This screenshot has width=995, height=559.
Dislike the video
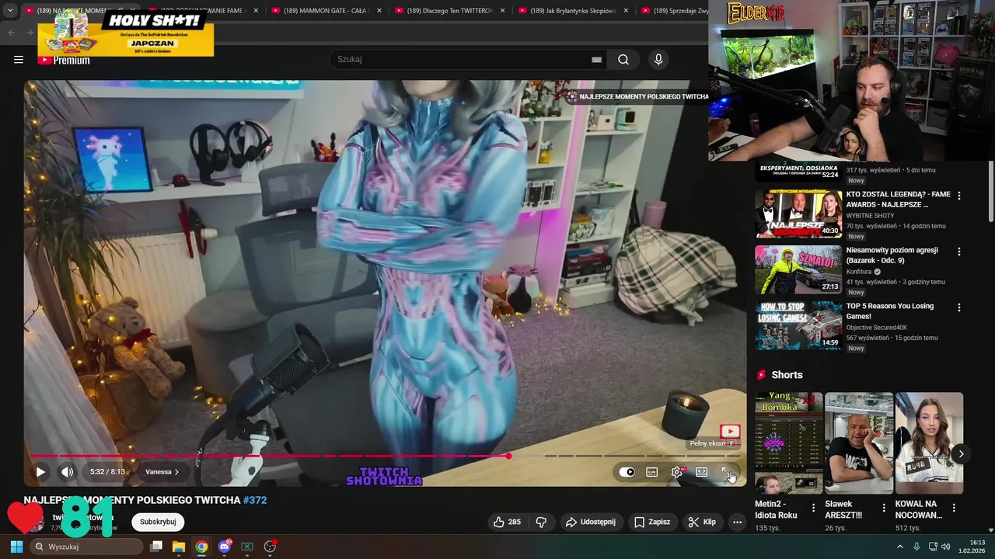click(x=542, y=522)
